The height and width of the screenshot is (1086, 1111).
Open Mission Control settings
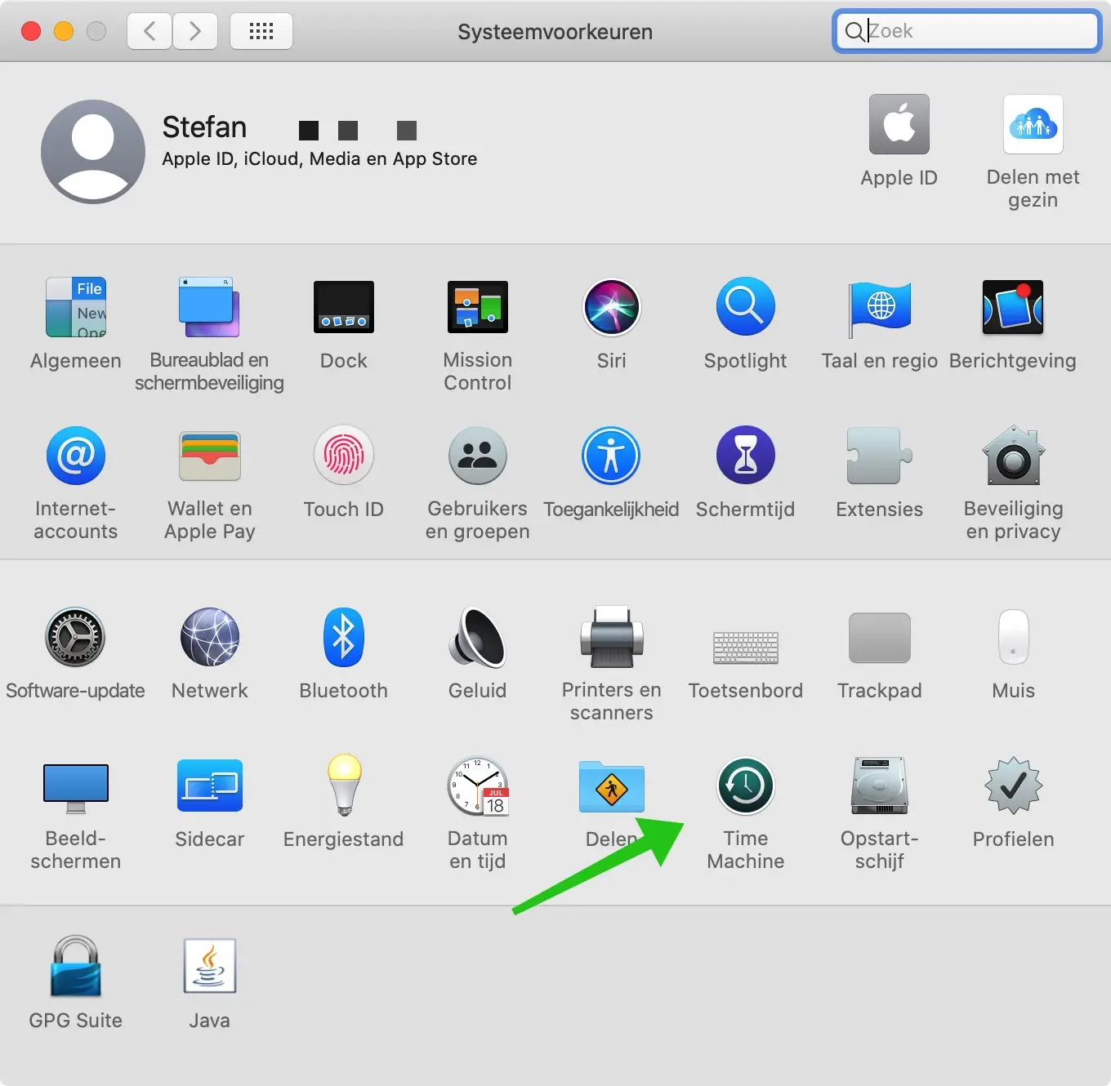tap(478, 308)
